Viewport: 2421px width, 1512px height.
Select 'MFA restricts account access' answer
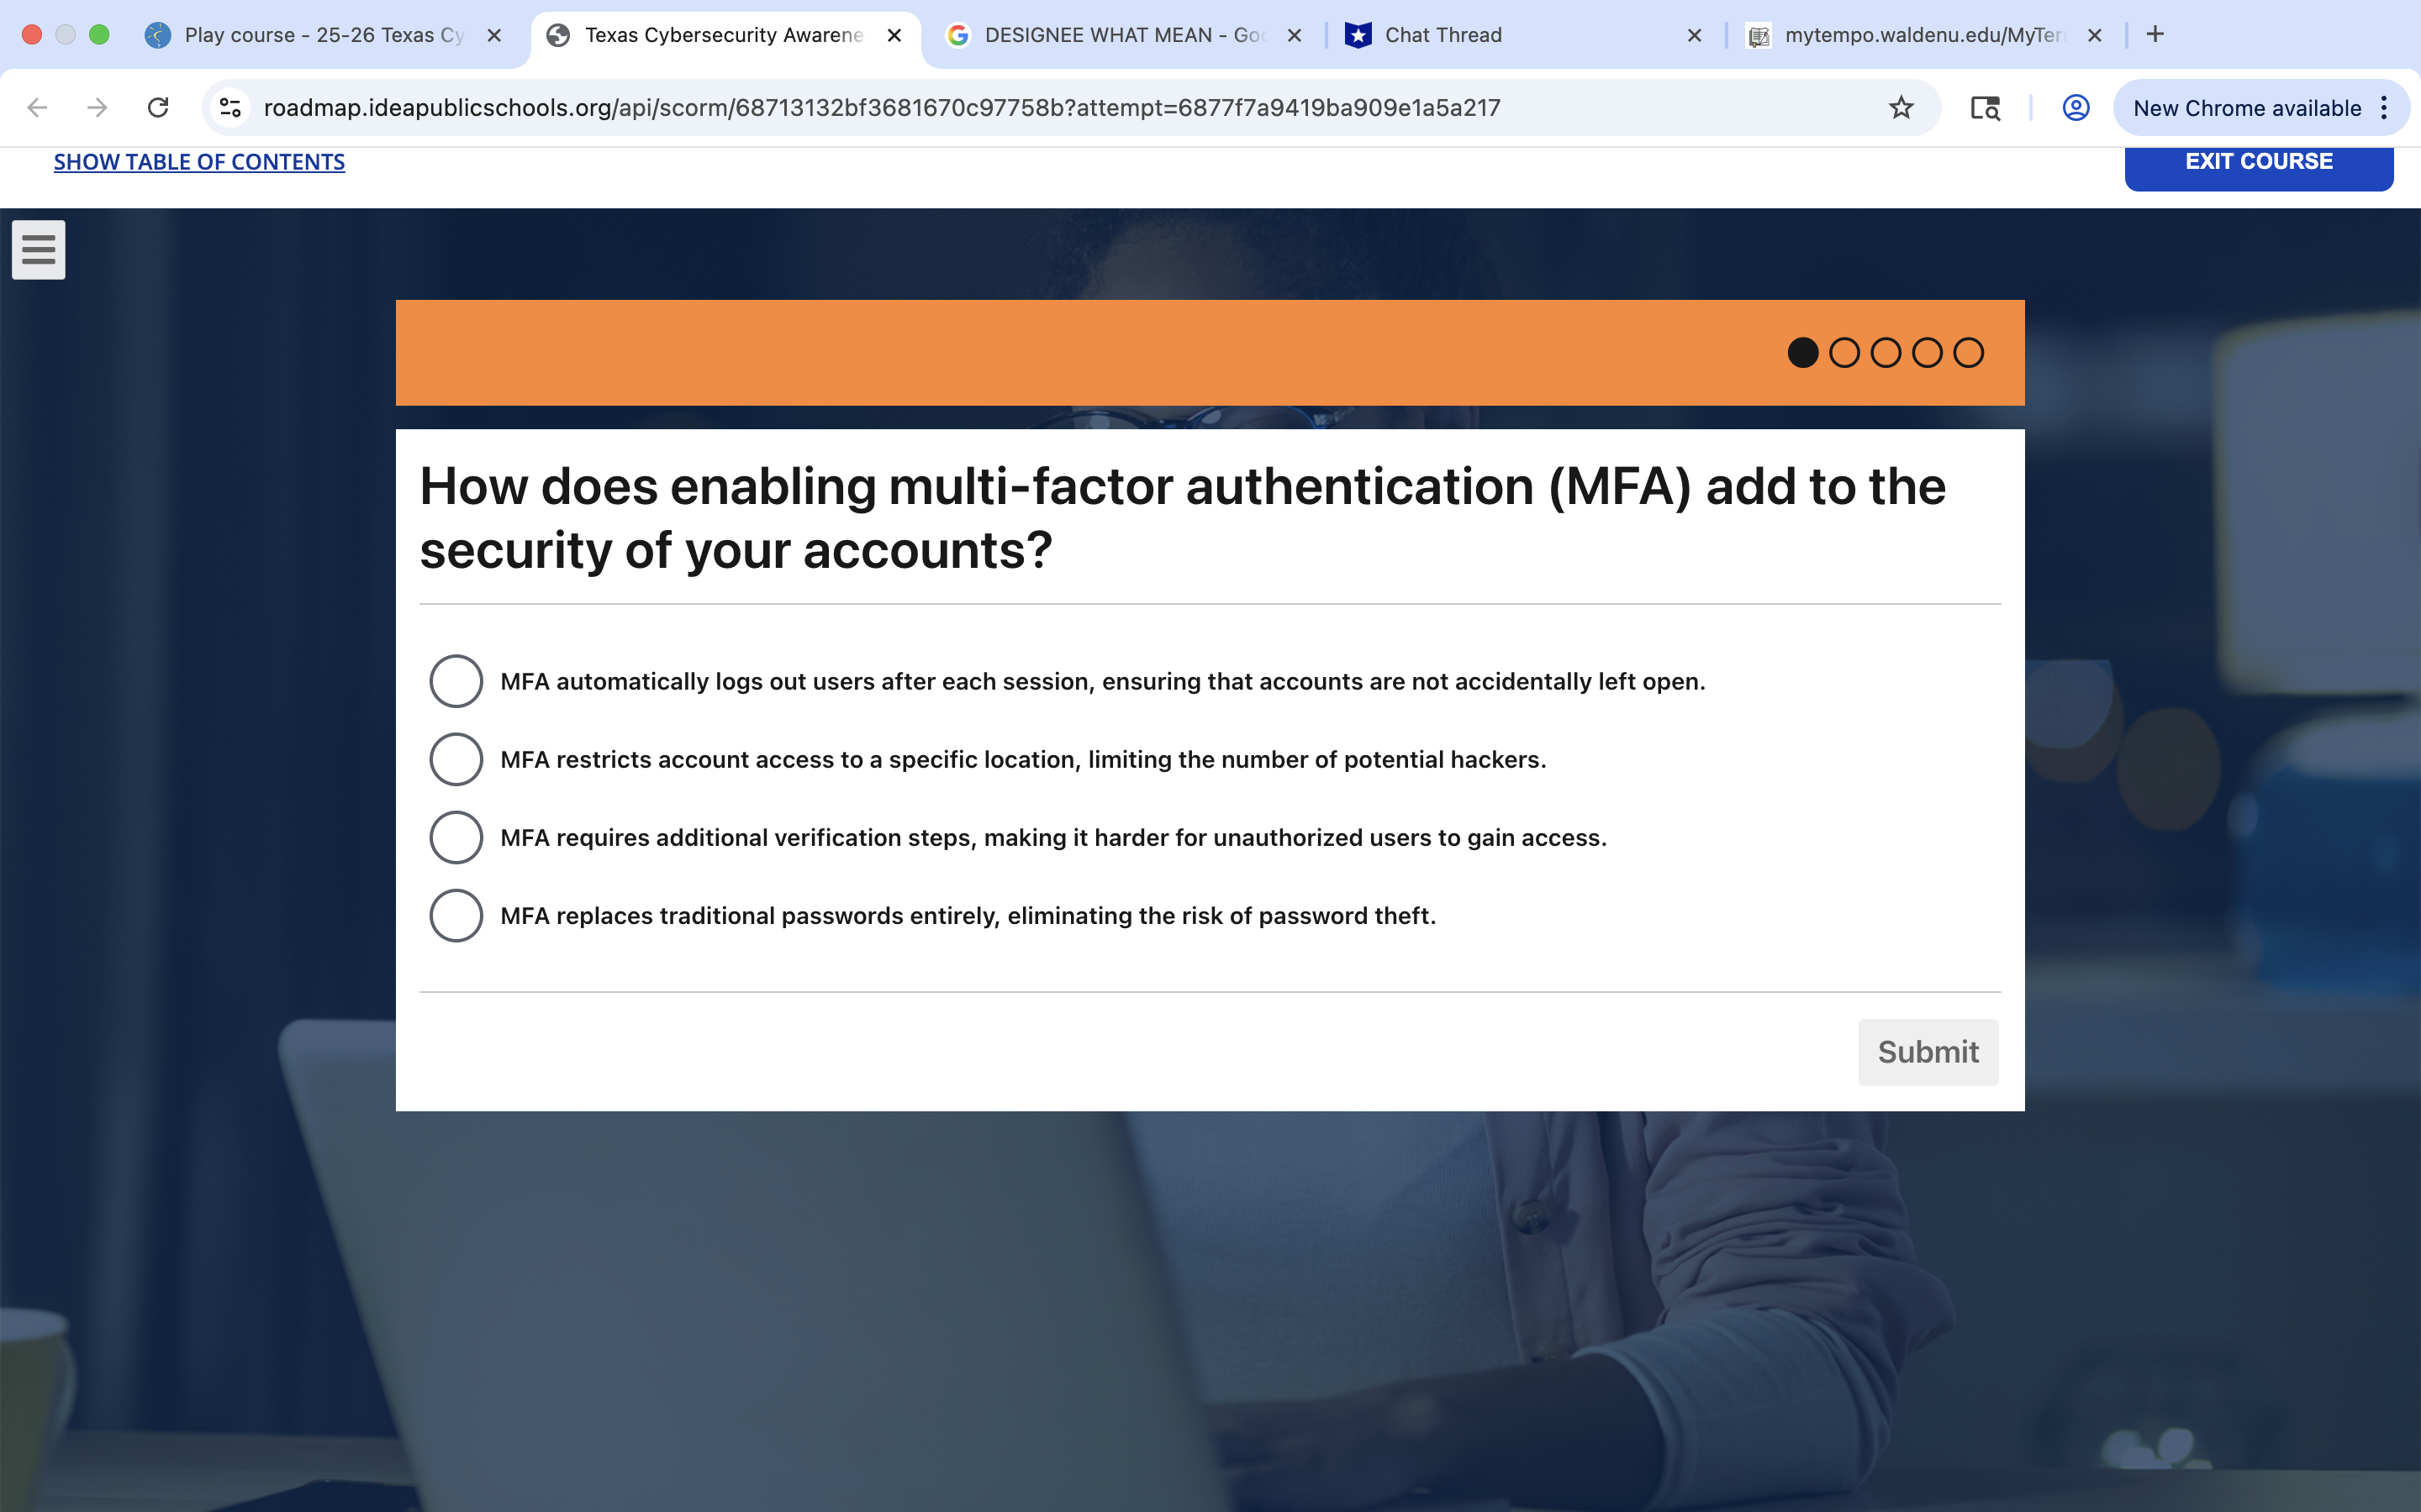456,759
